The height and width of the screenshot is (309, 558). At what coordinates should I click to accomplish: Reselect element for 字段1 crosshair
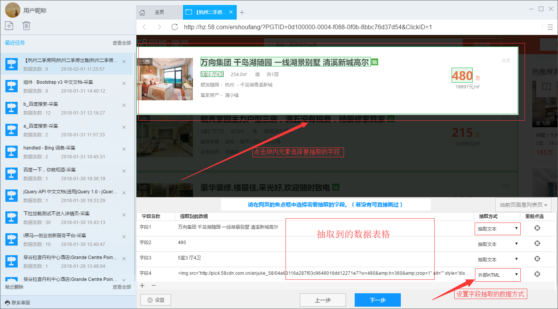pyautogui.click(x=537, y=228)
